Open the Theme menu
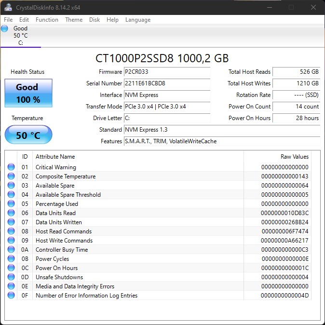The width and height of the screenshot is (325, 325). pyautogui.click(x=74, y=20)
